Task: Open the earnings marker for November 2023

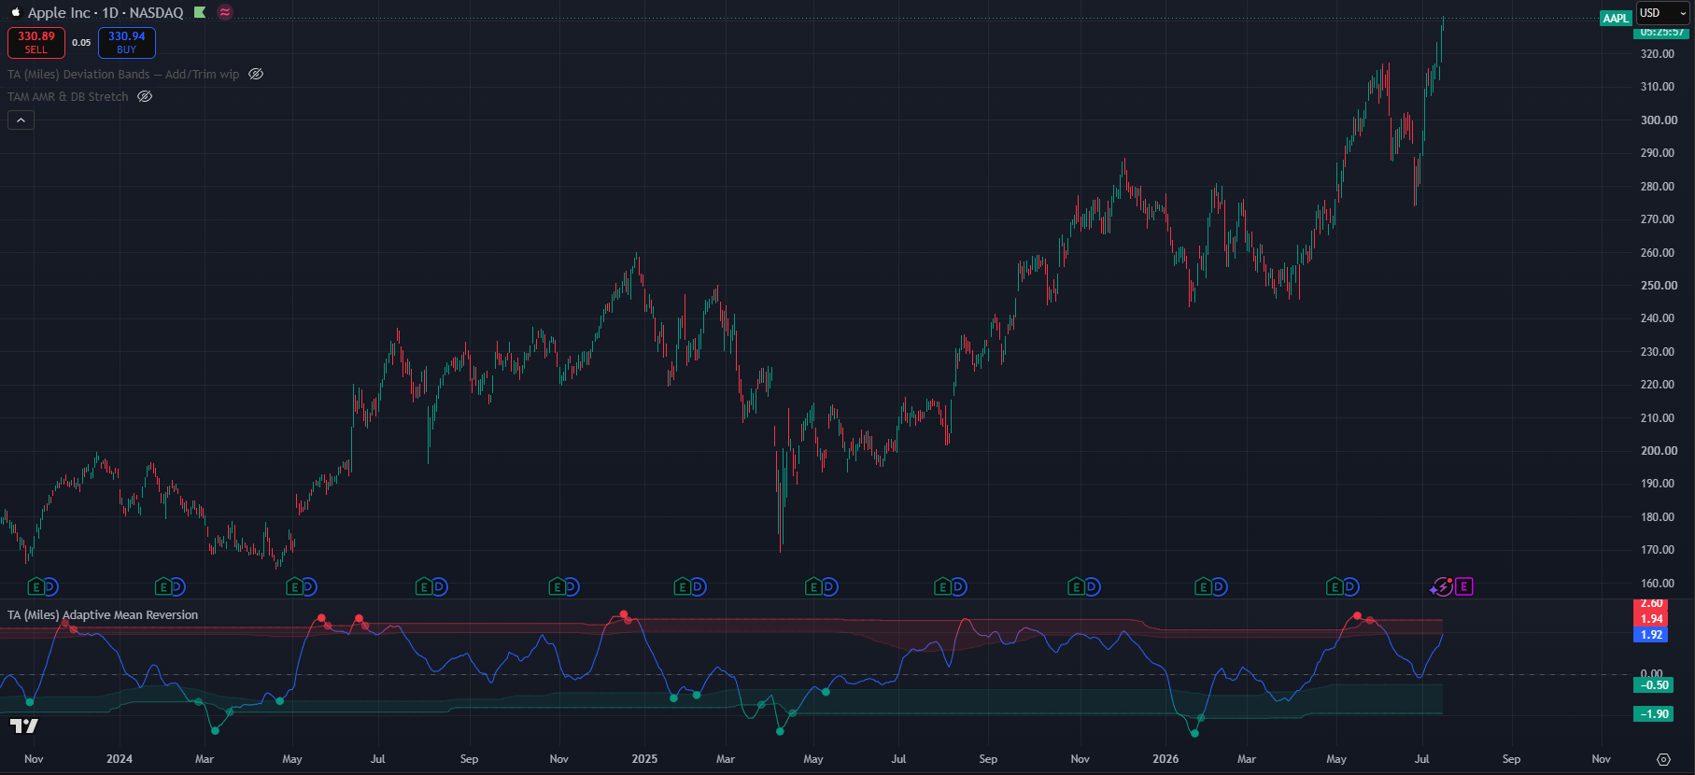Action: [x=35, y=586]
